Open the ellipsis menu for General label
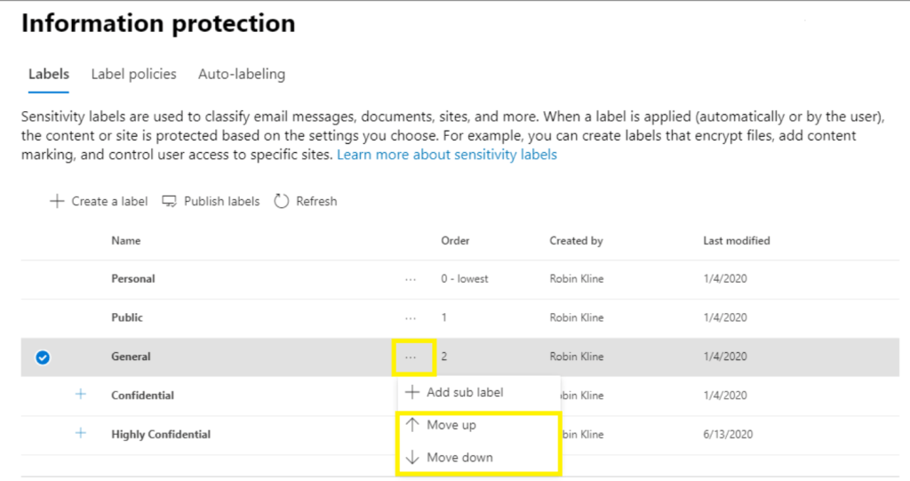The image size is (910, 481). point(411,357)
